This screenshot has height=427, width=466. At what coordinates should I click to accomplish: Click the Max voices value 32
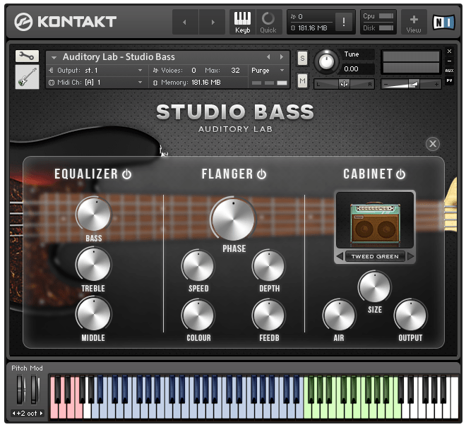click(x=235, y=71)
